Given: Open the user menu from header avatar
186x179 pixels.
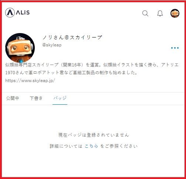Looking at the screenshot, I should (x=175, y=13).
